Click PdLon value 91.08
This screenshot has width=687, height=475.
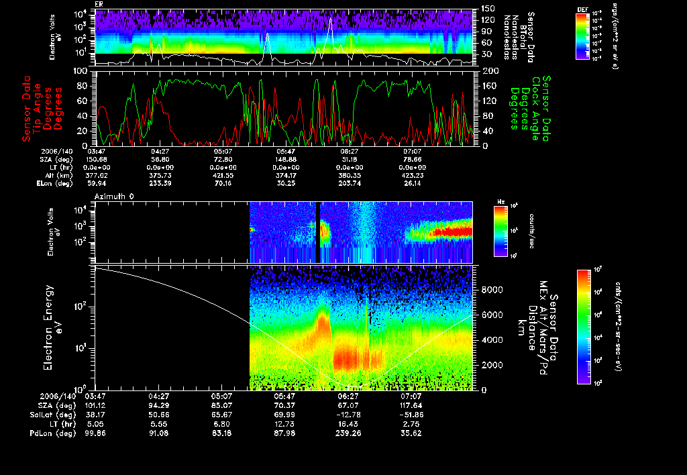(x=158, y=433)
